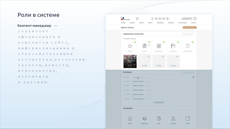Image resolution: width=230 pixels, height=129 pixels.
Task: Click the newspaper icon on Новости card
Action: pos(144,46)
